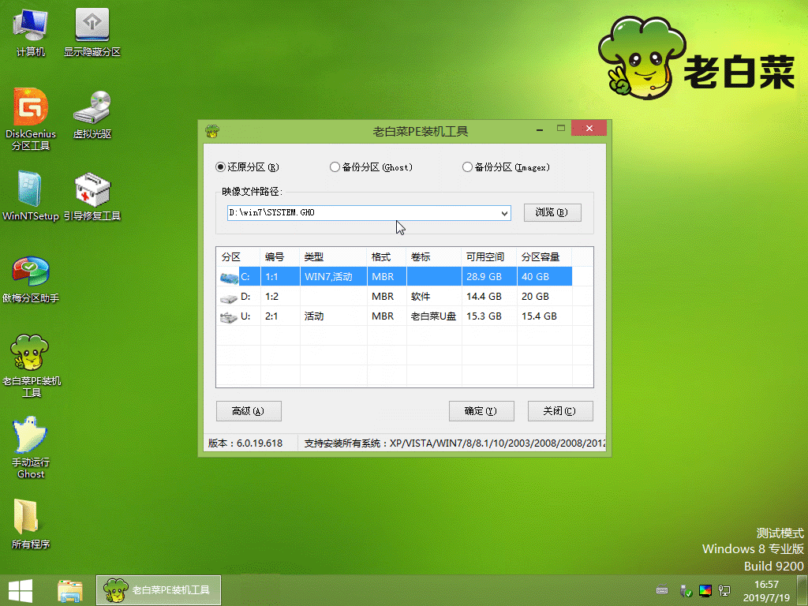Click the 15.4 GB capacity cell
This screenshot has height=606, width=808.
544,316
